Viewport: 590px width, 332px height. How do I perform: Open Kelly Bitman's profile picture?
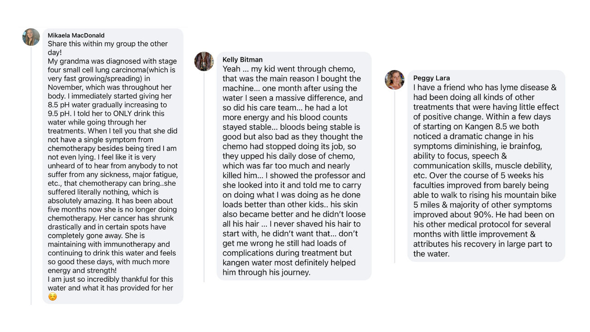[204, 61]
